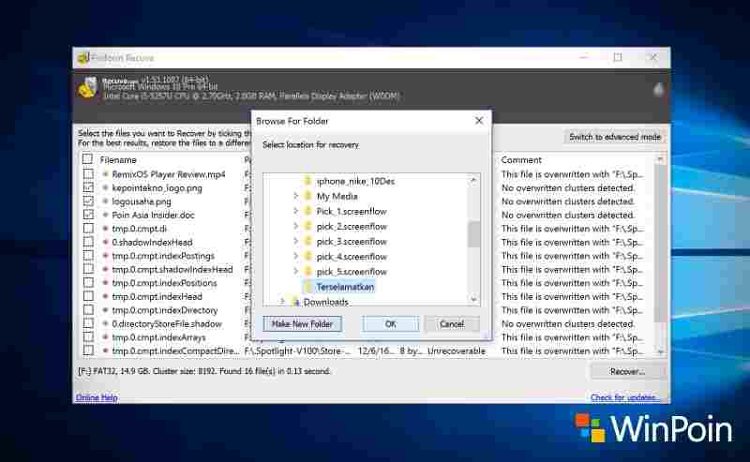Click the Unrecoverable state cell in last row

(457, 351)
